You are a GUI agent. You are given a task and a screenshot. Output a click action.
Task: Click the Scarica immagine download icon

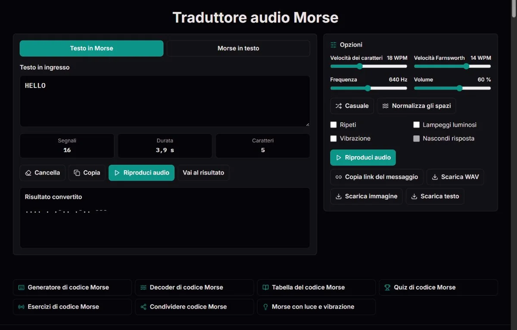coord(339,196)
